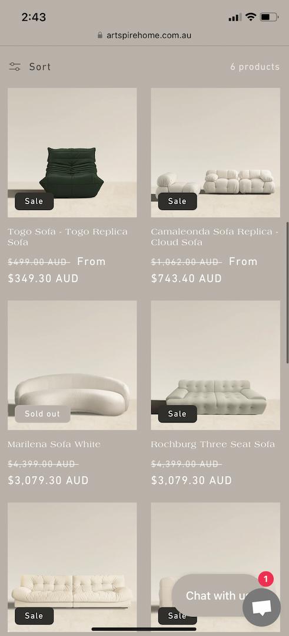Tap the Wi-Fi status icon

(251, 17)
